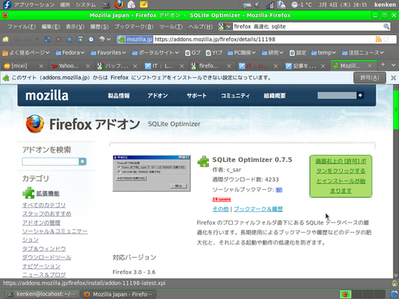Click the status bar lock icon
Viewport: 399px width, 299px height.
pyautogui.click(x=395, y=283)
